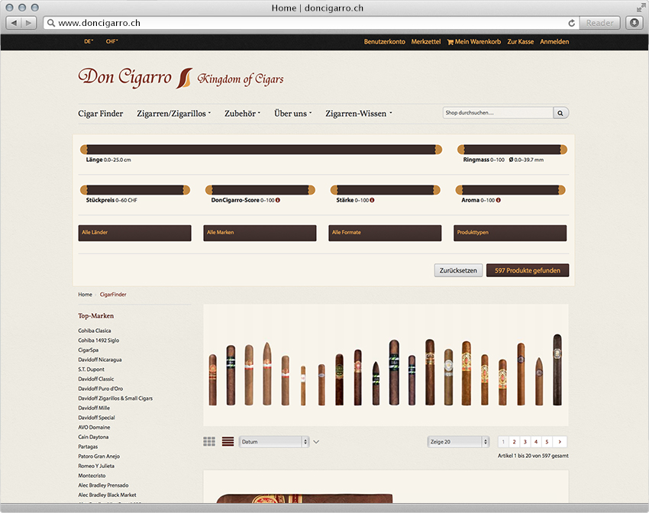
Task: Reload the page with the refresh icon
Action: point(572,23)
